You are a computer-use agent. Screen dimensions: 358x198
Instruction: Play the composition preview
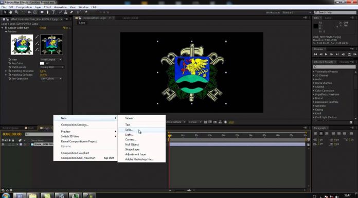click(326, 55)
